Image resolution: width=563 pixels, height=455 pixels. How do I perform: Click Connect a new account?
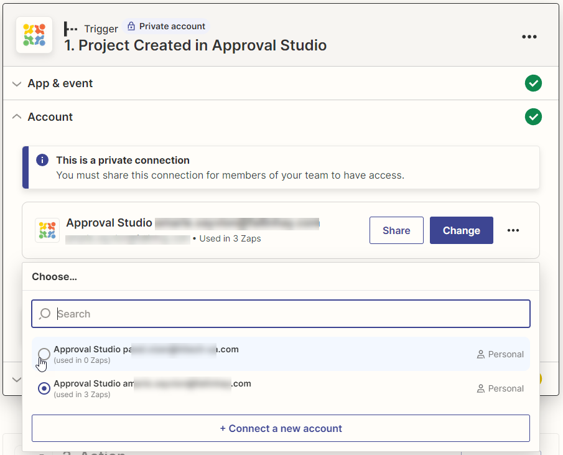[281, 428]
